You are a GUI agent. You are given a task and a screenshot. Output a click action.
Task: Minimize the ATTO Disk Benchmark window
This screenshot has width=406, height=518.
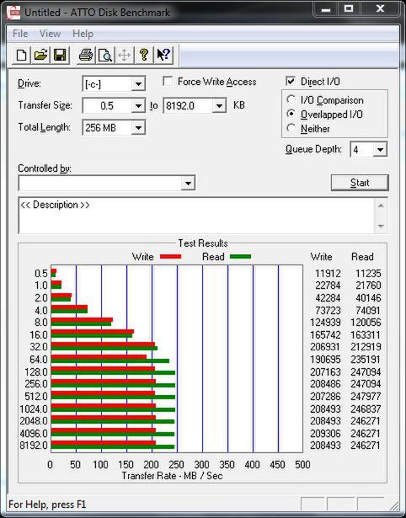click(x=326, y=9)
